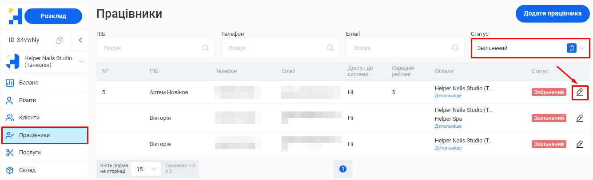Clear the Статус filter with the trash icon
This screenshot has width=593, height=180.
[571, 48]
